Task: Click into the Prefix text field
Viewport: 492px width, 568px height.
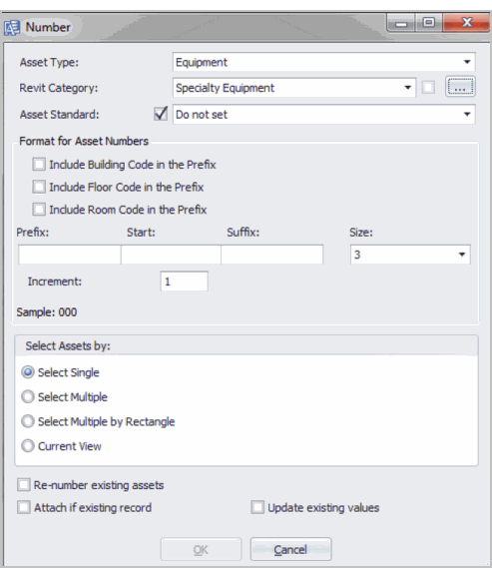Action: [x=69, y=255]
